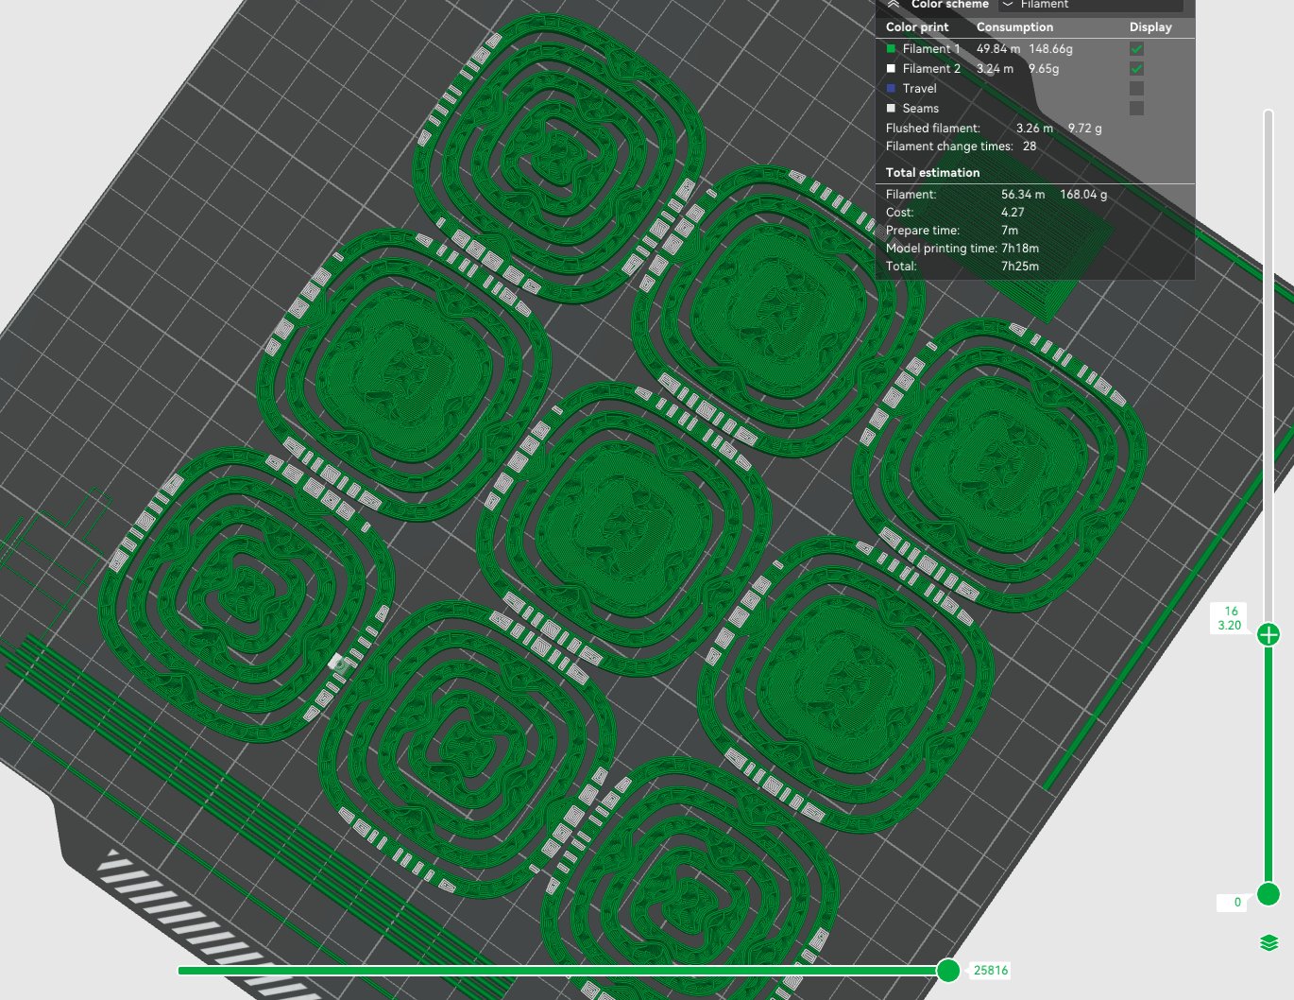Click the layers stack icon below vertical slider
This screenshot has width=1294, height=1000.
1268,942
